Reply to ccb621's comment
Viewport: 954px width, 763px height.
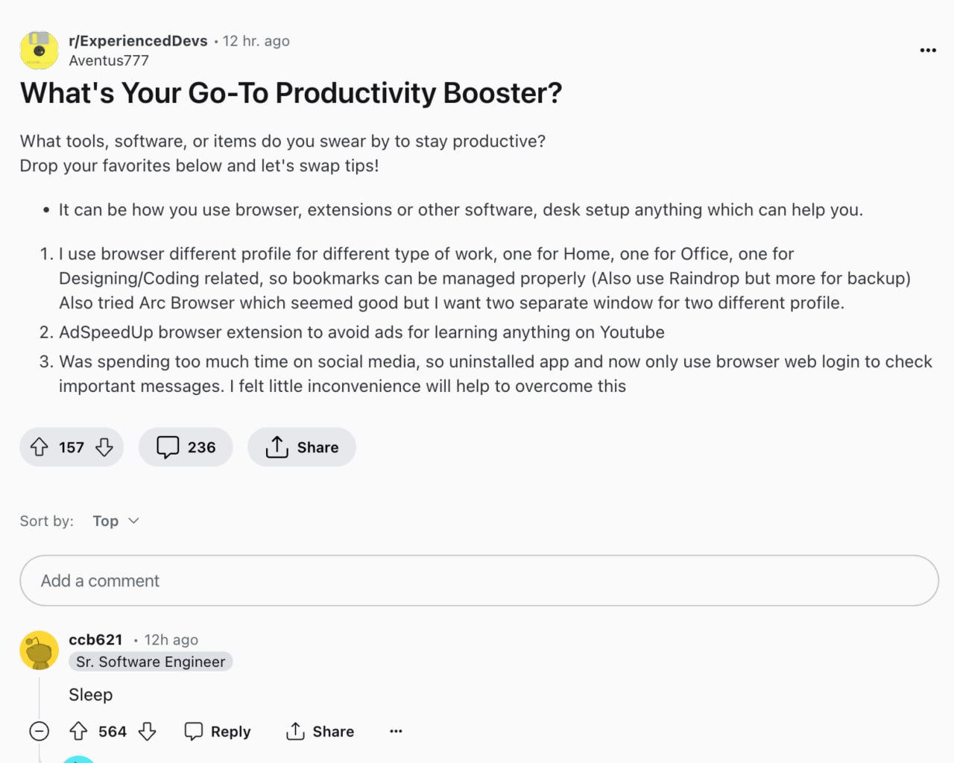pyautogui.click(x=218, y=731)
